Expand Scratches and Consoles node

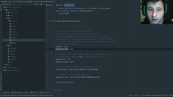click(3, 70)
